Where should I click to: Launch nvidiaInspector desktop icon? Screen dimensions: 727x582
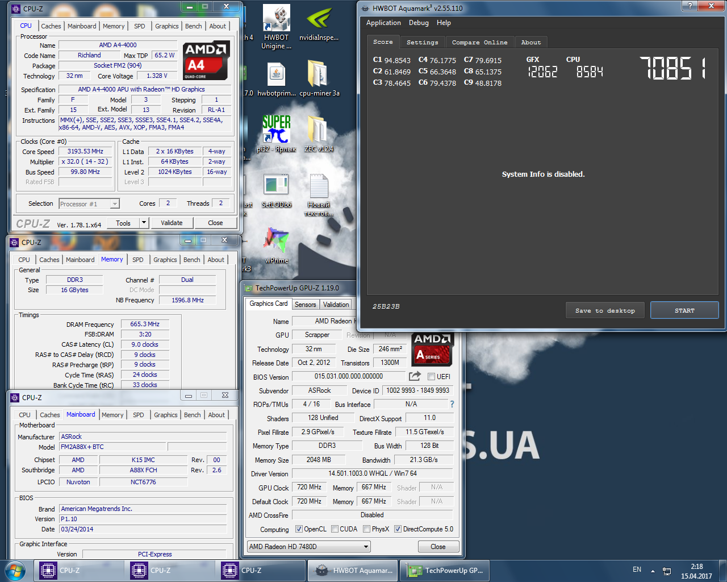[319, 24]
